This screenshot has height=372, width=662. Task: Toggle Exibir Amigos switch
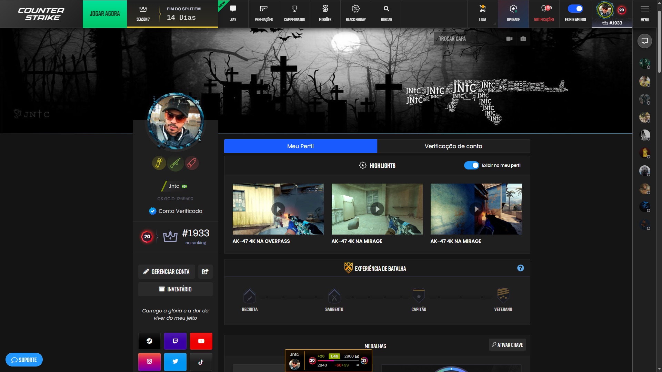[575, 9]
